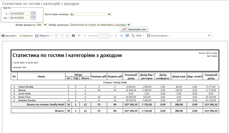The width and height of the screenshot is (229, 133).
Task: Click the page number input field
Action: point(103,36)
